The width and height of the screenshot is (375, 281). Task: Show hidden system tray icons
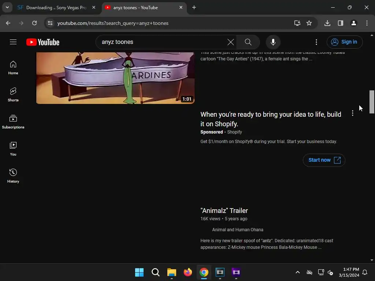[x=297, y=272]
